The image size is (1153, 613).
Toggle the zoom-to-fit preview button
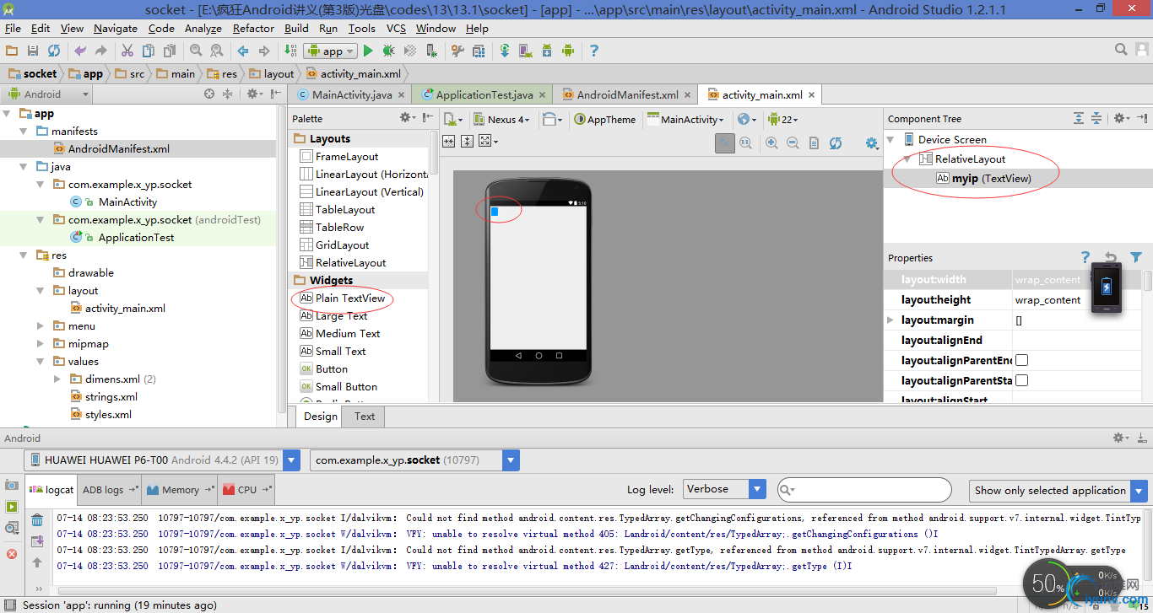pyautogui.click(x=725, y=143)
